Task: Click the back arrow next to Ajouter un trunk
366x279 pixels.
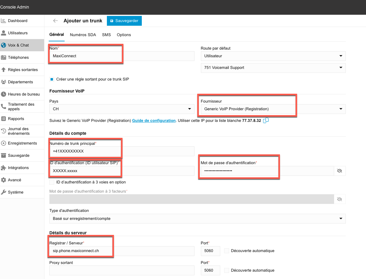Action: [55, 21]
